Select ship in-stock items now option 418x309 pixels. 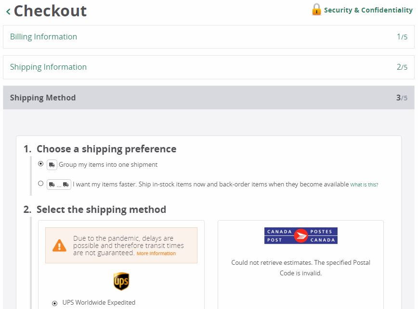(x=40, y=184)
